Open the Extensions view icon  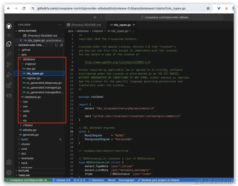tap(9, 85)
